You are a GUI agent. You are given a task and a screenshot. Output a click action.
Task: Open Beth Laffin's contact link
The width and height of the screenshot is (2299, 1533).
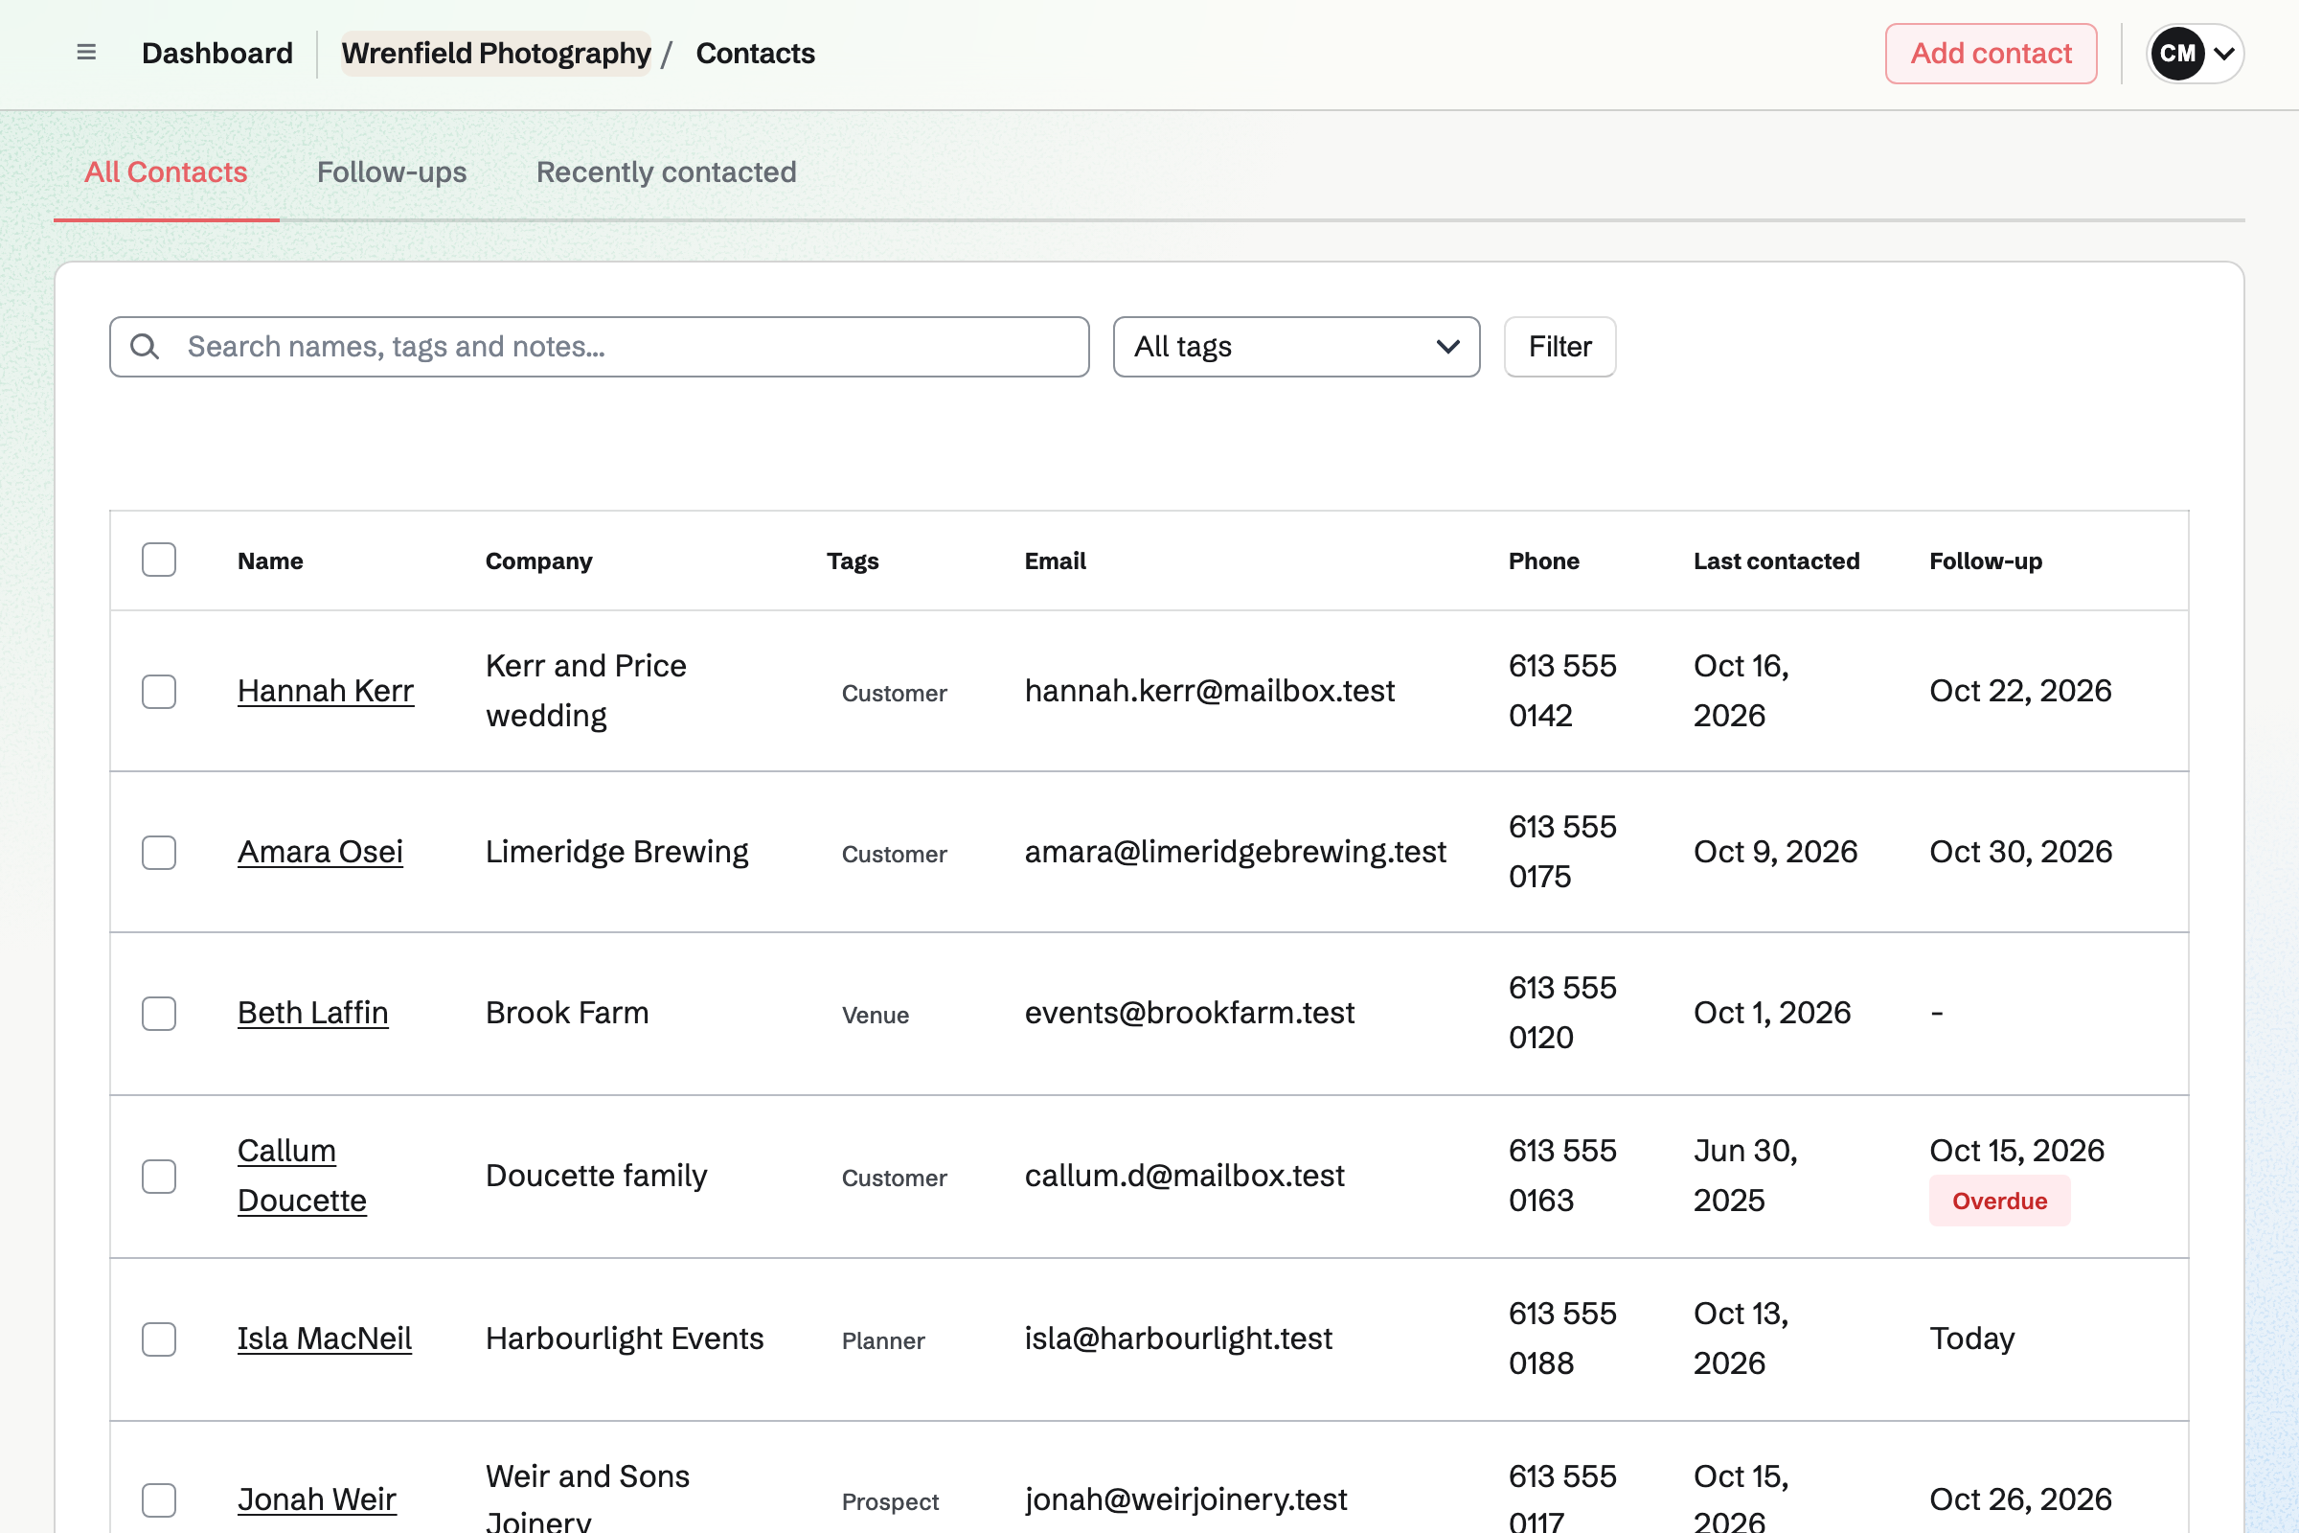[x=313, y=1014]
